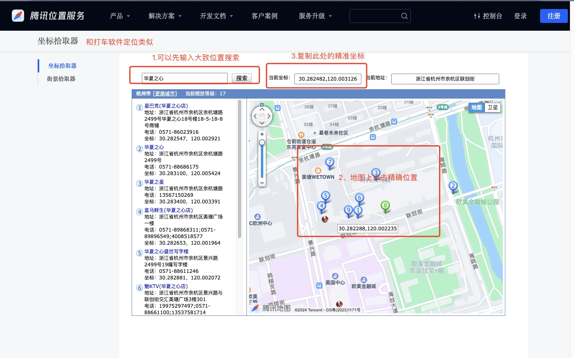Click the map zoom slider handle
This screenshot has height=358, width=574.
262,142
